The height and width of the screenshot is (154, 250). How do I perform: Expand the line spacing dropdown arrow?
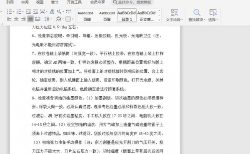pyautogui.click(x=51, y=19)
